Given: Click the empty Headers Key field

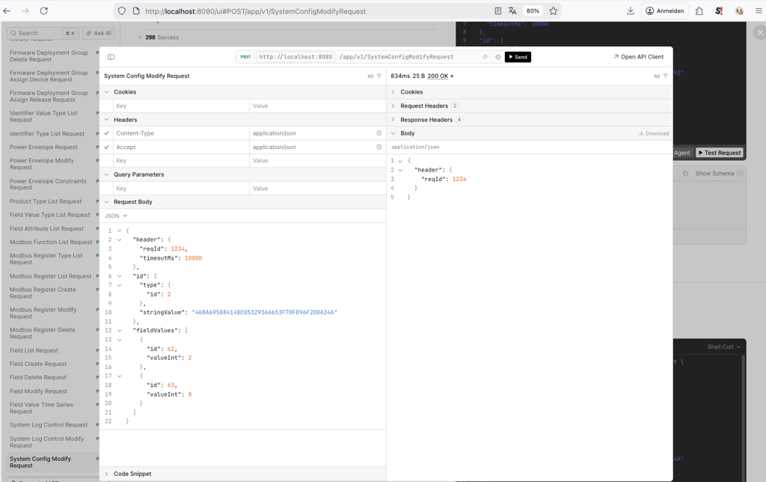Looking at the screenshot, I should pyautogui.click(x=181, y=161).
